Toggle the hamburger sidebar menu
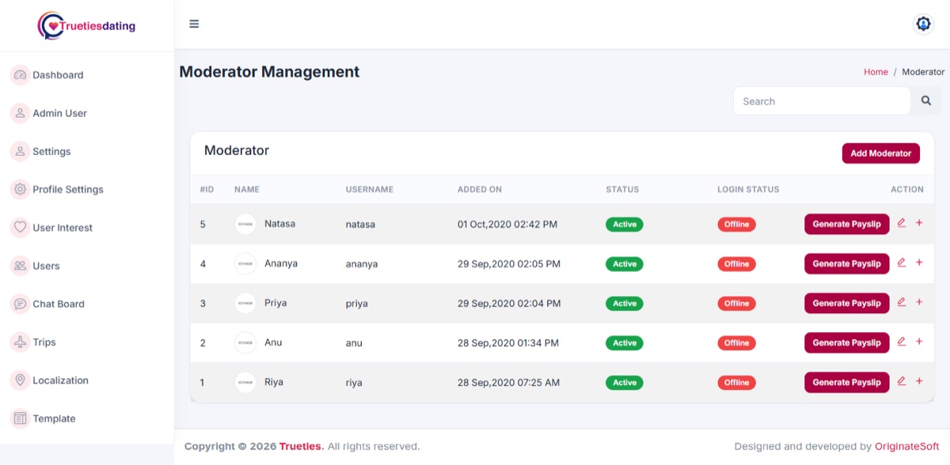 coord(194,24)
